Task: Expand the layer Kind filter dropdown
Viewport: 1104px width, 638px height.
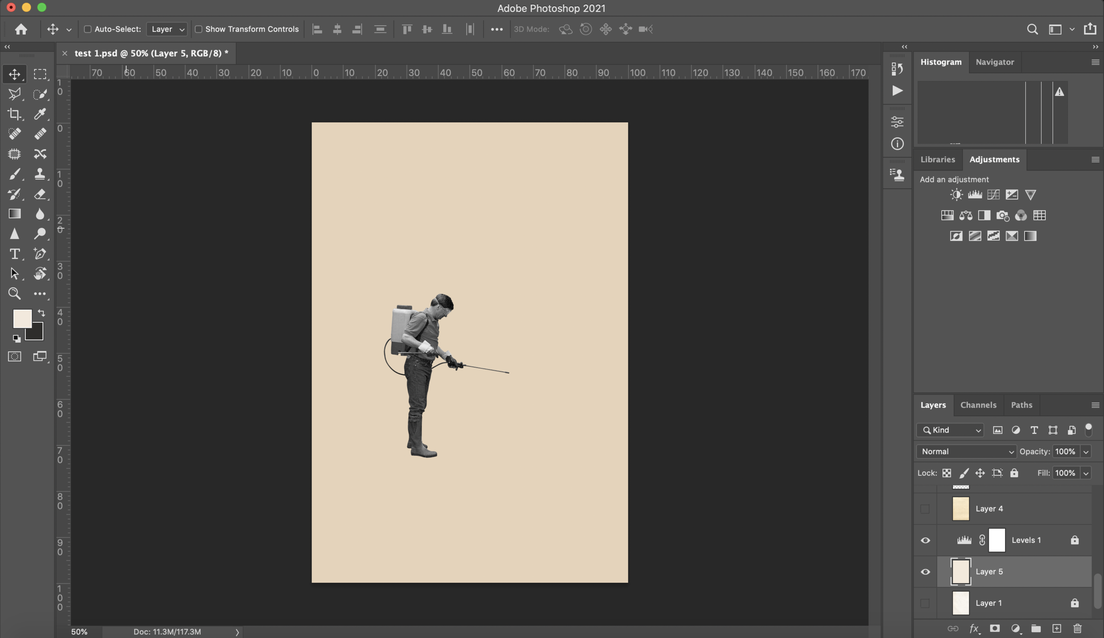Action: point(950,430)
